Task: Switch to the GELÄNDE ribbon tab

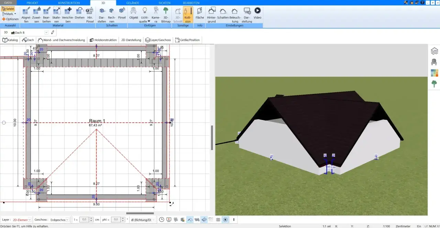Action: point(133,2)
